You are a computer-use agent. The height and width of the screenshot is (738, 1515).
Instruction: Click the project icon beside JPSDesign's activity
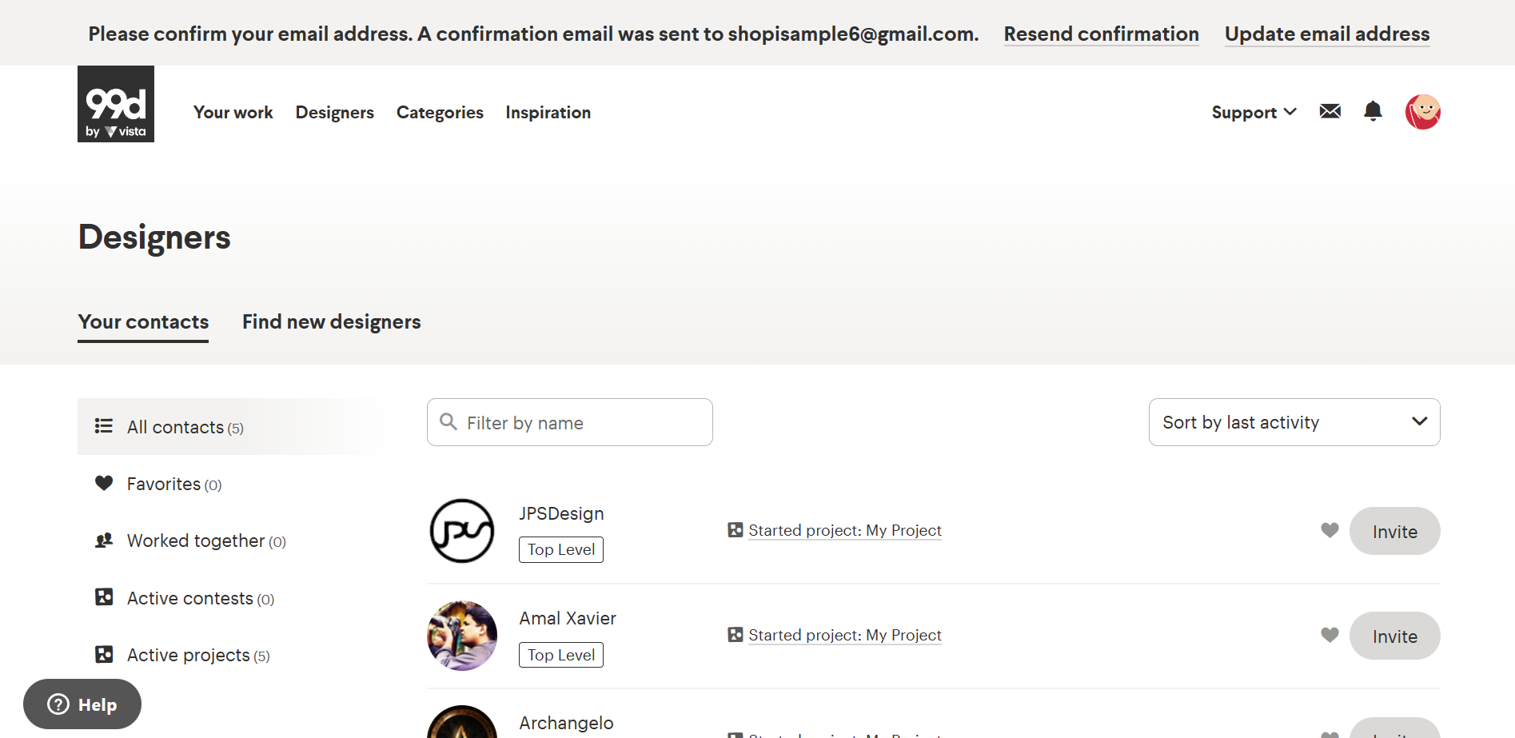click(736, 529)
